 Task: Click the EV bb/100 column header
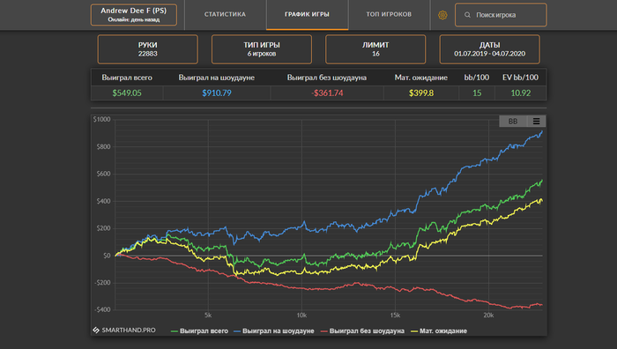(520, 78)
